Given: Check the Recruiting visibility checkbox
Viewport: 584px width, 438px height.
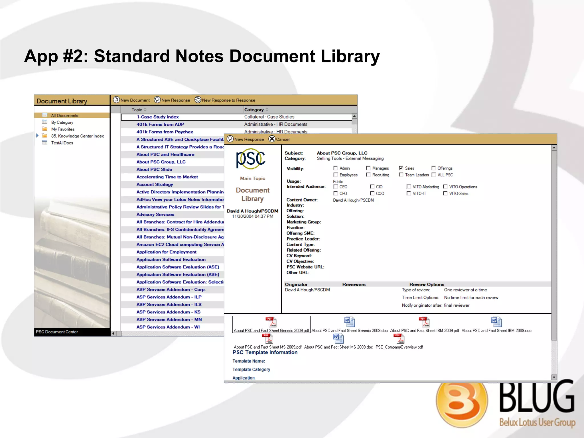Looking at the screenshot, I should click(x=368, y=175).
